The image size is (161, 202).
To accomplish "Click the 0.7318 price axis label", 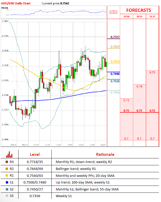I will tap(5, 95).
